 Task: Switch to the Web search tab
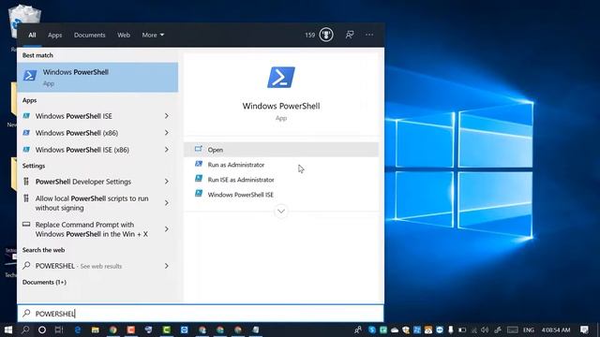pyautogui.click(x=124, y=35)
